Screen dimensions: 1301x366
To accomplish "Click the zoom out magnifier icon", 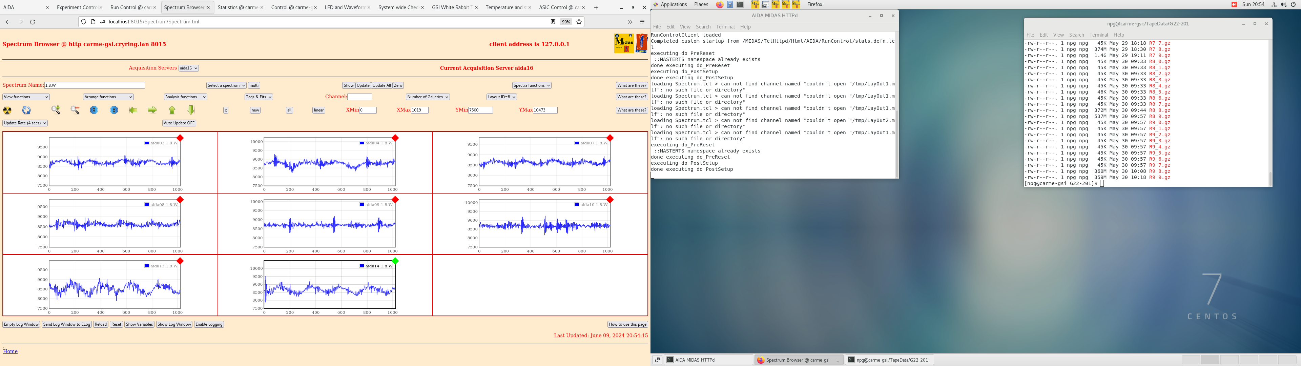I will (x=75, y=110).
